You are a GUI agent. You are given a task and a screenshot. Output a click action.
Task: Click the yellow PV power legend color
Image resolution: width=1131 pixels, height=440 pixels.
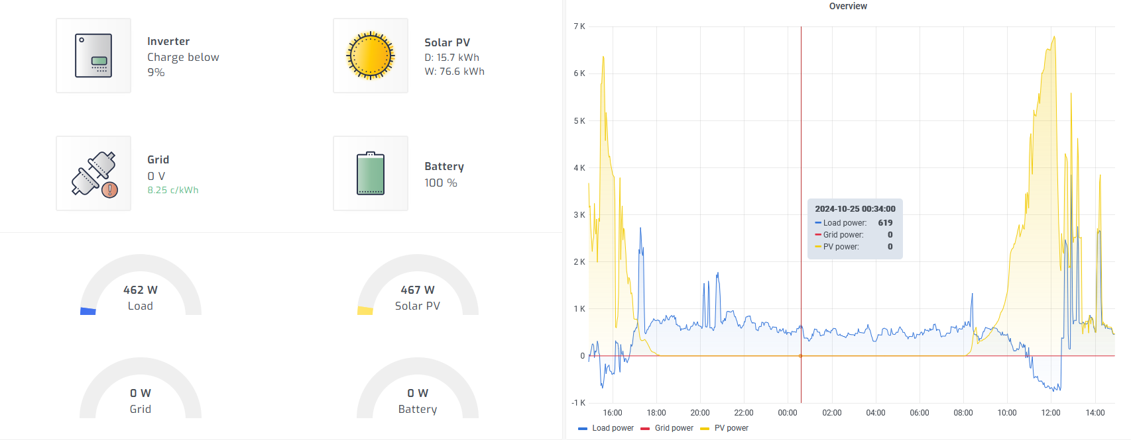click(x=705, y=429)
